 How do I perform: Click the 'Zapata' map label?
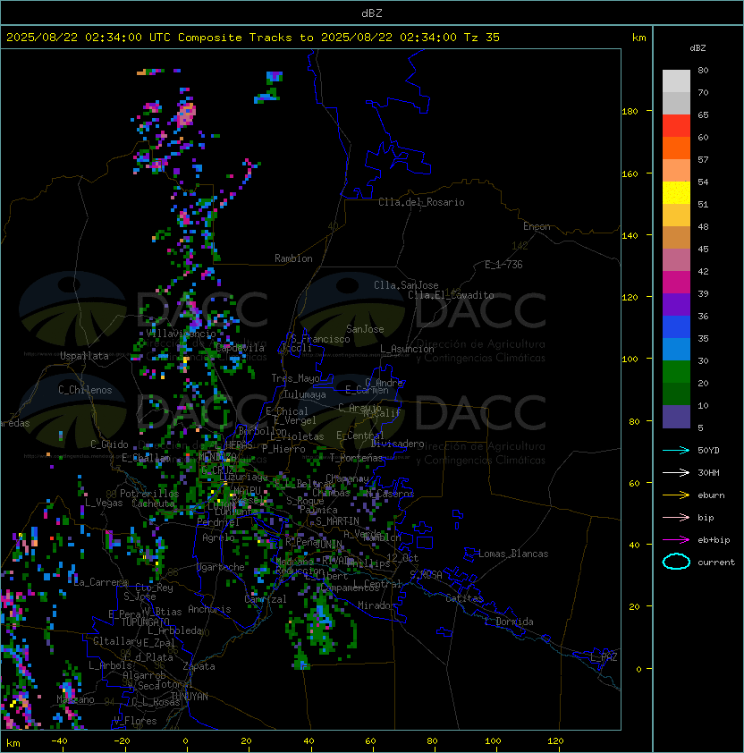click(x=199, y=666)
